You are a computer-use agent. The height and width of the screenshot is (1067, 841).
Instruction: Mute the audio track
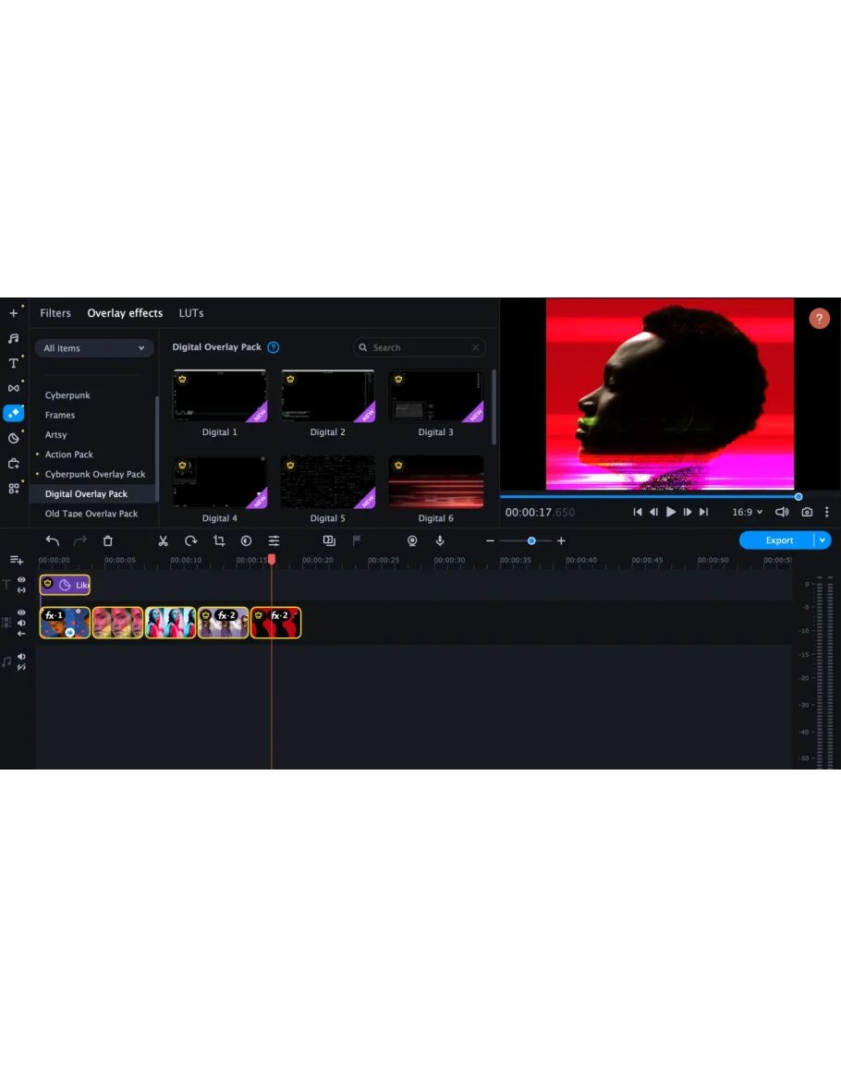(x=21, y=657)
